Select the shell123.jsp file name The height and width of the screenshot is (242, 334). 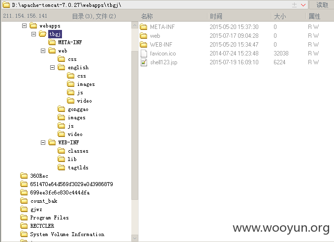pos(164,62)
